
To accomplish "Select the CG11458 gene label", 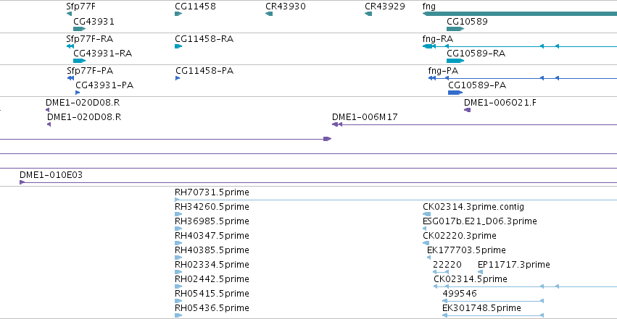I will pyautogui.click(x=195, y=7).
